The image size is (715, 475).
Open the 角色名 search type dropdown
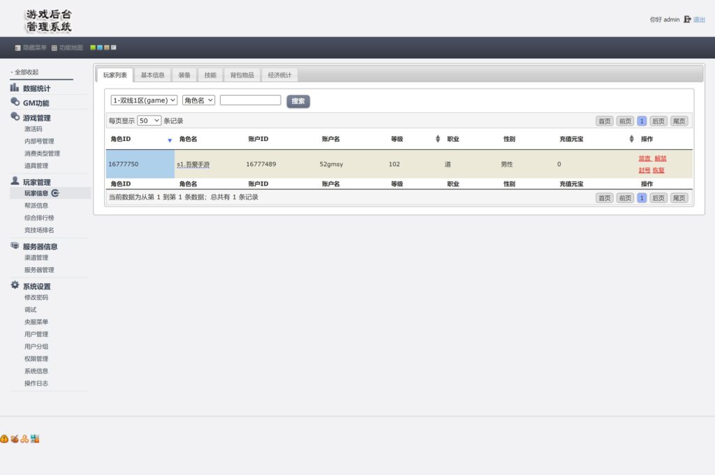tap(198, 100)
